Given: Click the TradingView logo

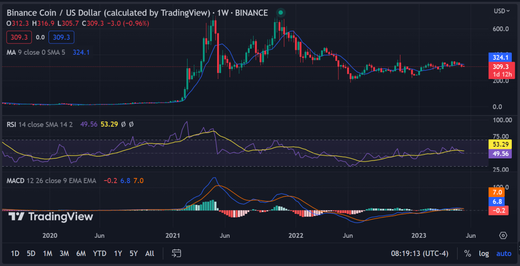Looking at the screenshot, I should (x=51, y=217).
